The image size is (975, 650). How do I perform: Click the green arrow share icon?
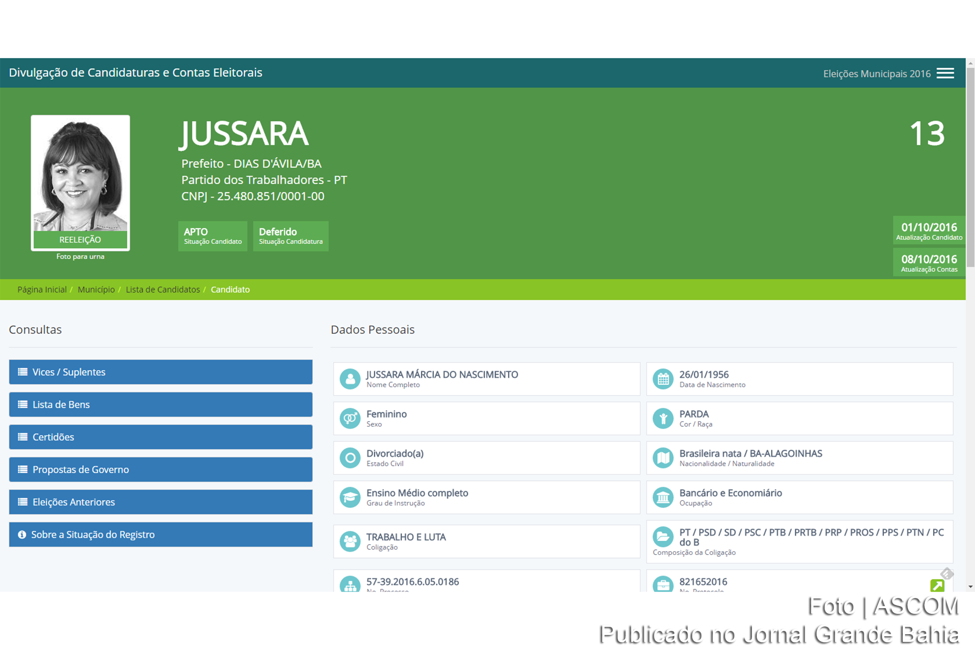937,585
